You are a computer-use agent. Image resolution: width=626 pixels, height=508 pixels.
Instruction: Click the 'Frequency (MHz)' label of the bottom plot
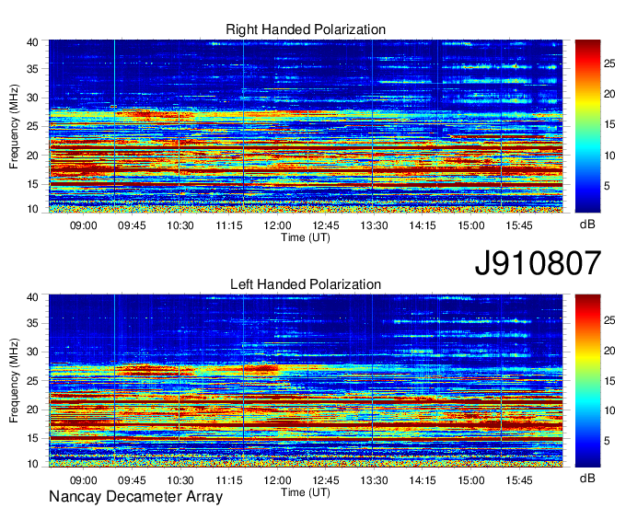[14, 381]
